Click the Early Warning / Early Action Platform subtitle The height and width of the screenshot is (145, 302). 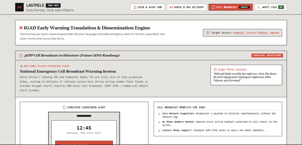50,10
